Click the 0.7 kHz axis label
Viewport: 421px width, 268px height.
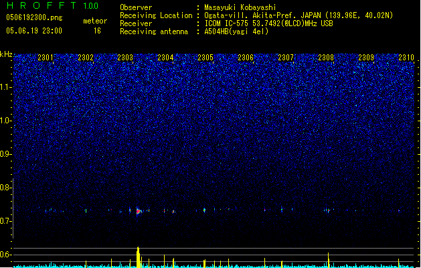(6, 221)
